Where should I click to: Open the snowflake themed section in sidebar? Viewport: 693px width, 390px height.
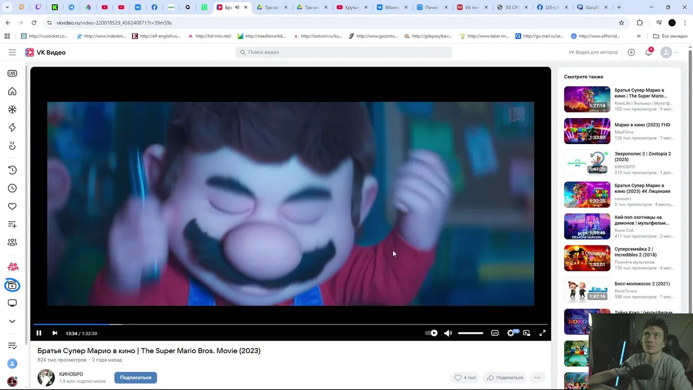(x=12, y=109)
